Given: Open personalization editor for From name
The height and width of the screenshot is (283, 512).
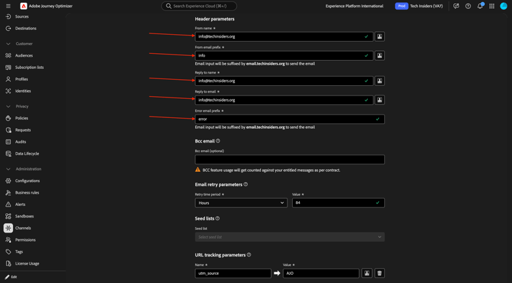Looking at the screenshot, I should click(380, 37).
